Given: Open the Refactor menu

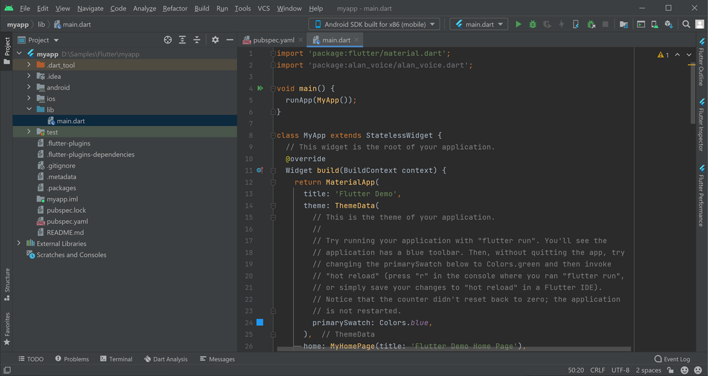Looking at the screenshot, I should tap(175, 8).
